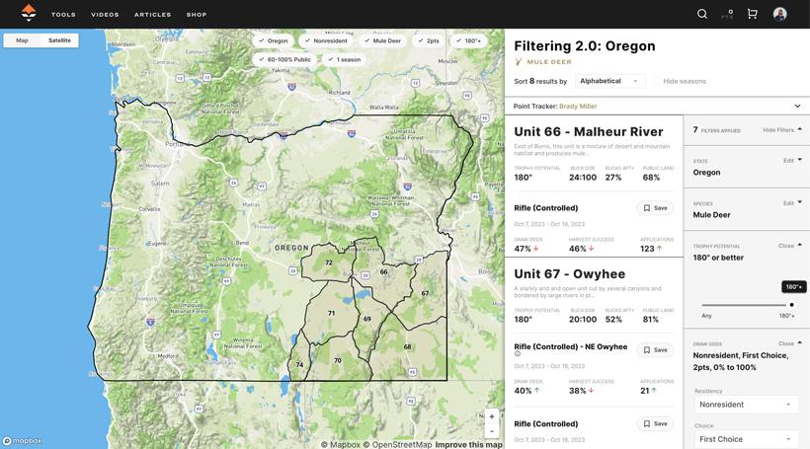This screenshot has height=449, width=810.
Task: Open the SHOP menu
Action: pyautogui.click(x=197, y=15)
